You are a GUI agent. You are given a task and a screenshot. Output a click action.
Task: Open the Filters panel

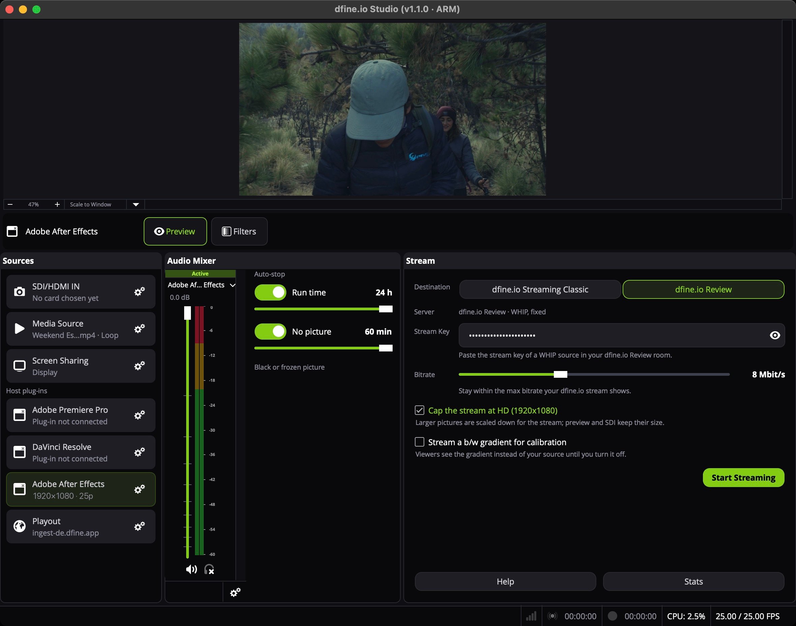click(239, 231)
